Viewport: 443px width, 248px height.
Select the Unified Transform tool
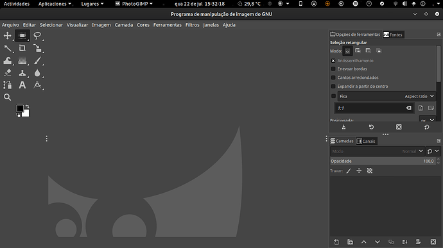[x=37, y=48]
